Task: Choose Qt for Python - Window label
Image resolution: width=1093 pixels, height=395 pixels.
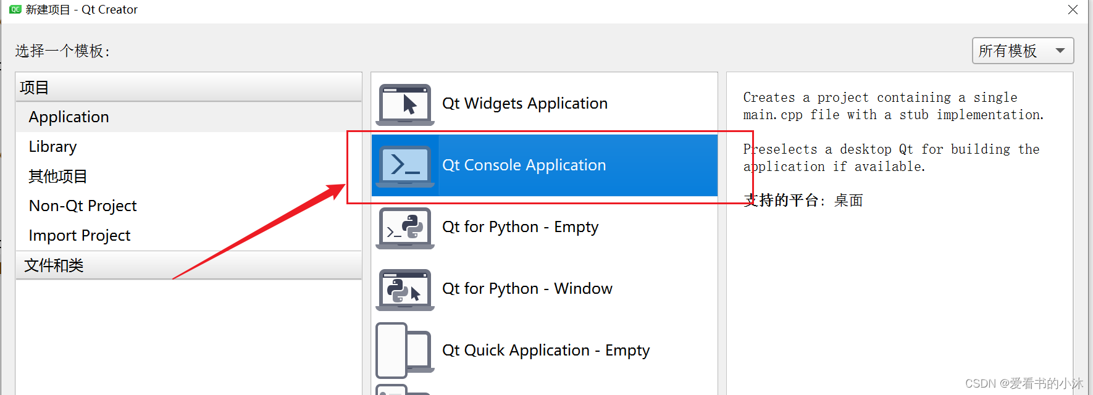Action: pos(527,288)
